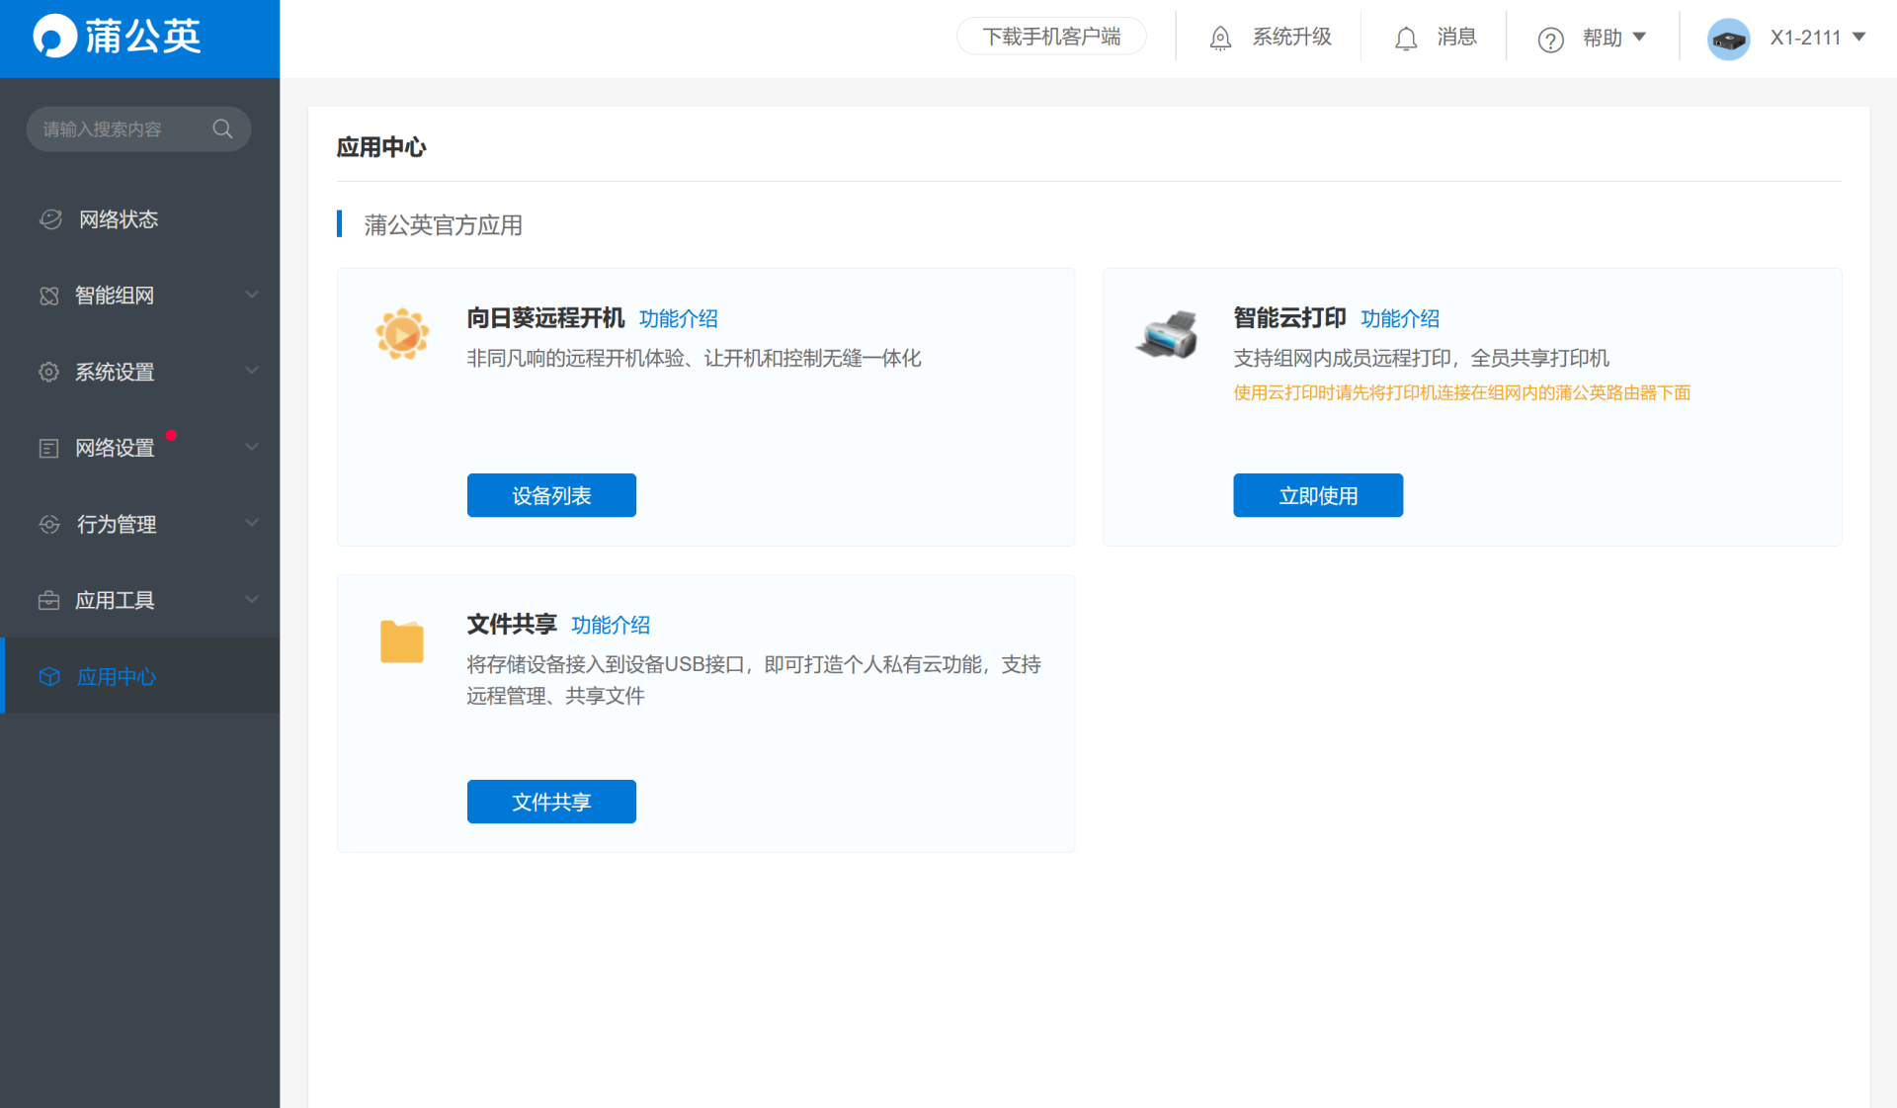Image resolution: width=1897 pixels, height=1108 pixels.
Task: Click the 向日葵远程开机 title
Action: tap(545, 318)
